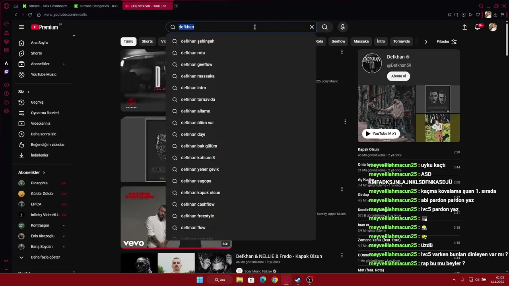Image resolution: width=509 pixels, height=286 pixels.
Task: Expand the Siz section chevron
Action: point(29,92)
